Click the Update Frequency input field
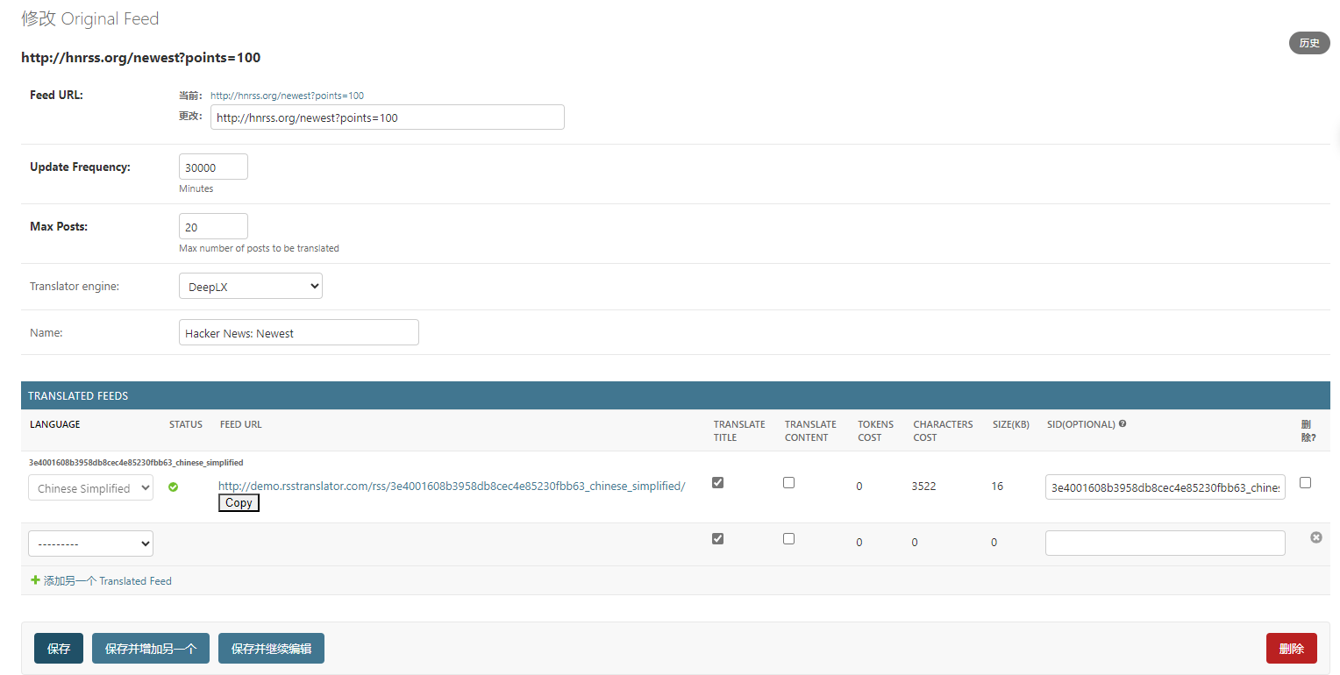The height and width of the screenshot is (675, 1340). pos(213,167)
